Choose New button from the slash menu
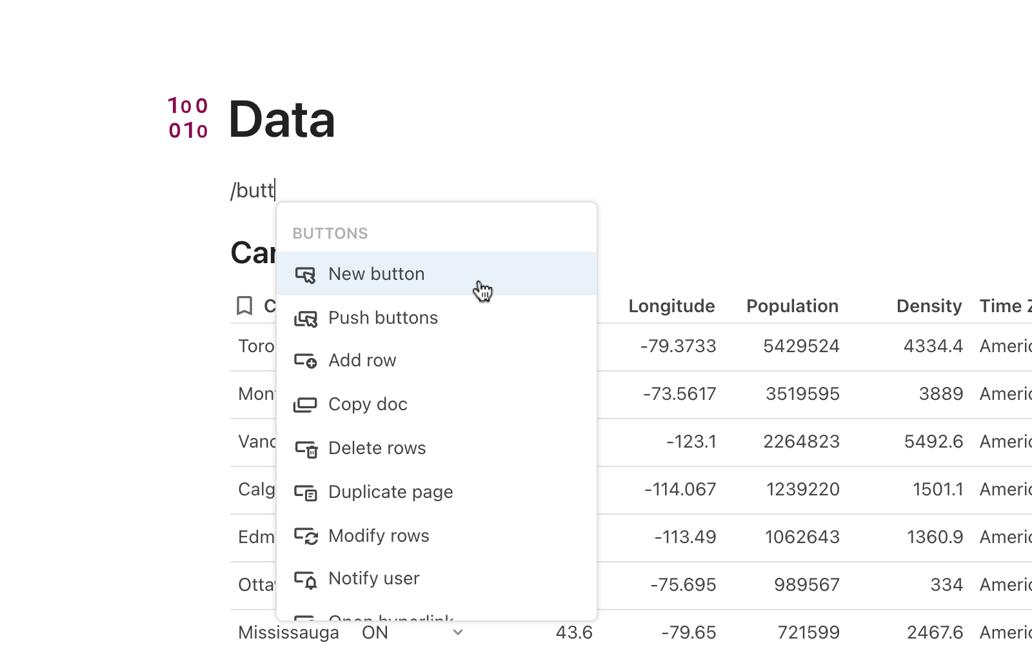 (376, 273)
